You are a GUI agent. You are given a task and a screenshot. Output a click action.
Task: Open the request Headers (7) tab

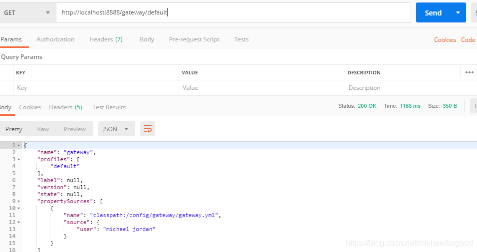[x=106, y=39]
